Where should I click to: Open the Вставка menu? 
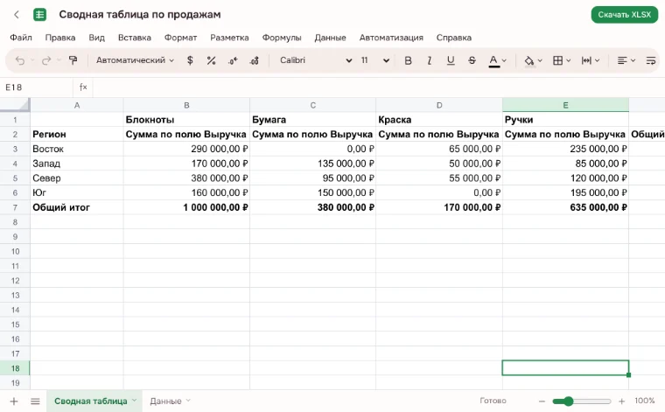[x=135, y=38]
